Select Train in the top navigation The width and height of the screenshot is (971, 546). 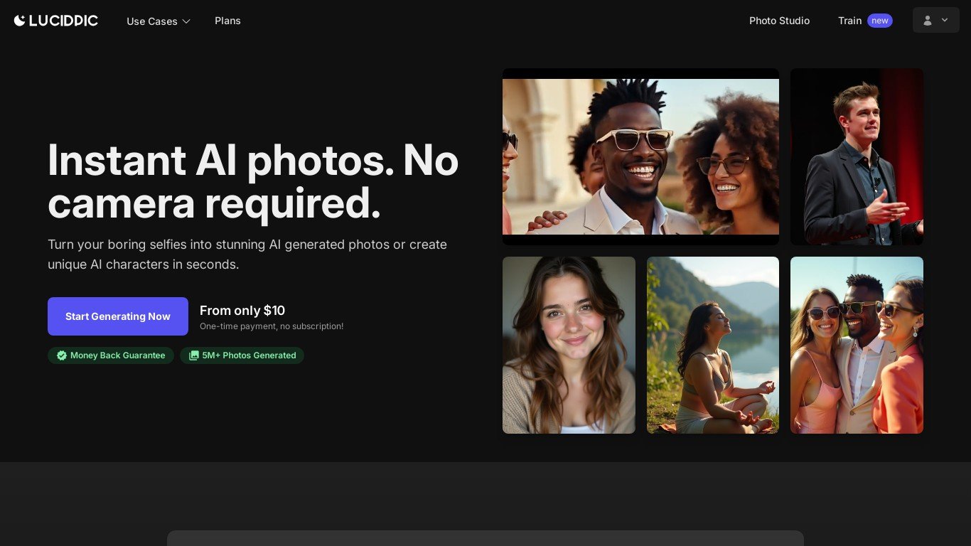pyautogui.click(x=849, y=21)
